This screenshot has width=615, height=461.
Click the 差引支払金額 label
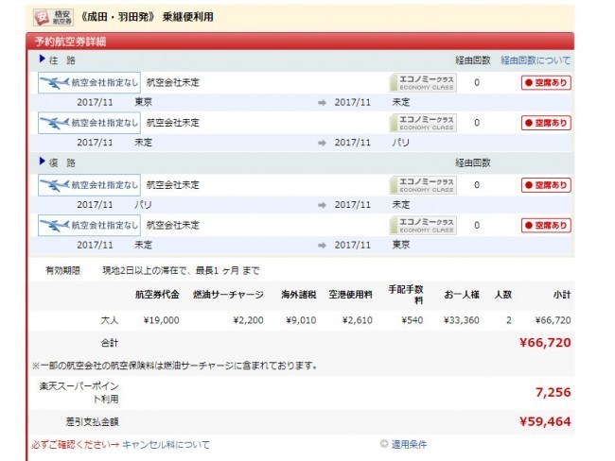pos(92,422)
